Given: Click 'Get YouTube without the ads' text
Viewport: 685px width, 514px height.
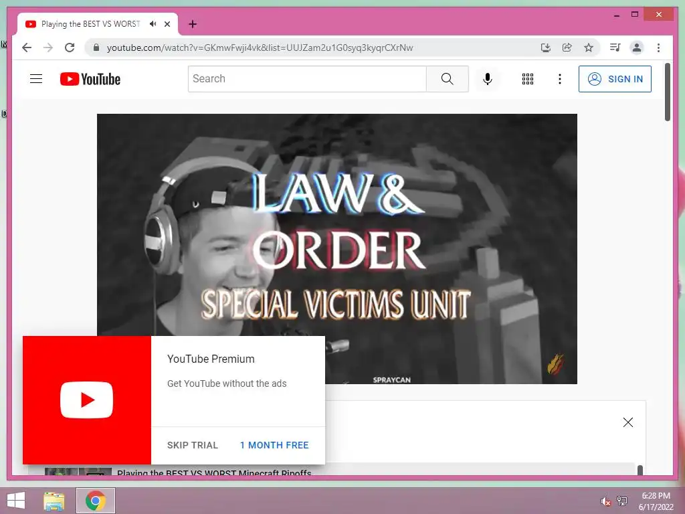Looking at the screenshot, I should point(227,383).
